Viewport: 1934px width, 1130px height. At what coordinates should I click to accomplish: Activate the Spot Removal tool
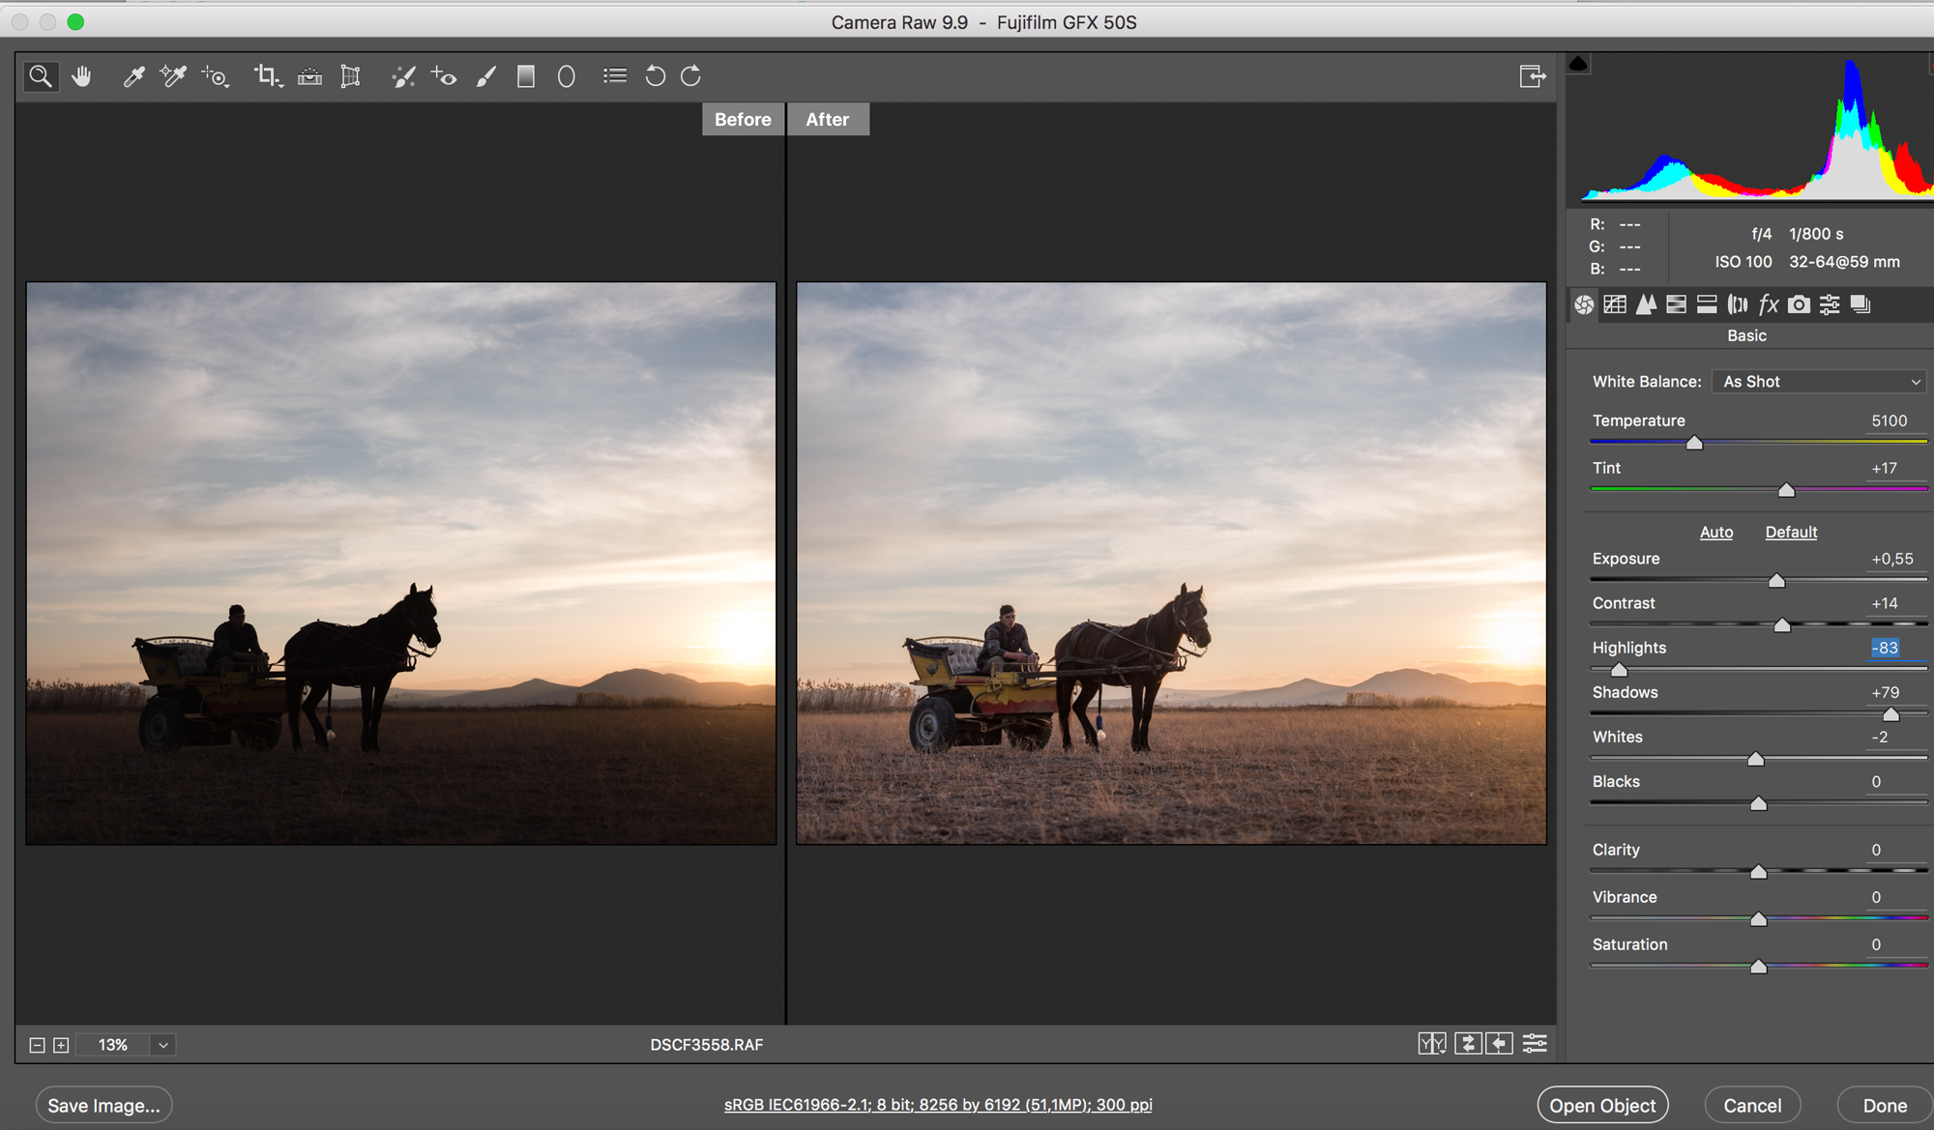pyautogui.click(x=403, y=76)
